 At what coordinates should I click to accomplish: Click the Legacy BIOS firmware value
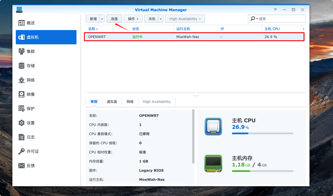click(x=151, y=170)
